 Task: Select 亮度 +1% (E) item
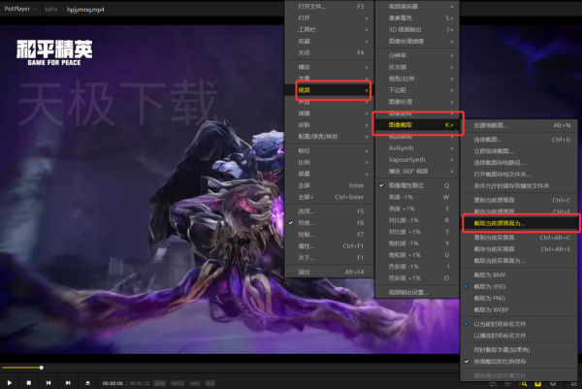[x=417, y=209]
